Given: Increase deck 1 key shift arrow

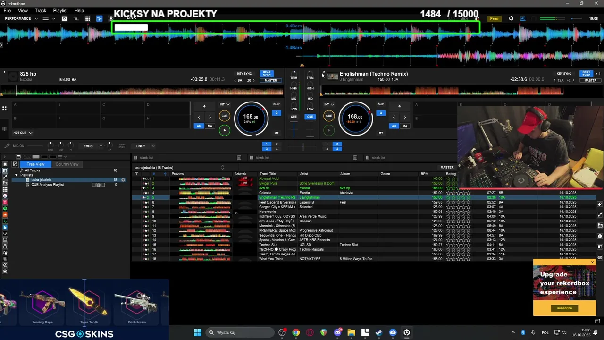Looking at the screenshot, I should pyautogui.click(x=254, y=80).
